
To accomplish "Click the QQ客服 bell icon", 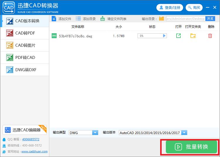I will pos(4,140).
